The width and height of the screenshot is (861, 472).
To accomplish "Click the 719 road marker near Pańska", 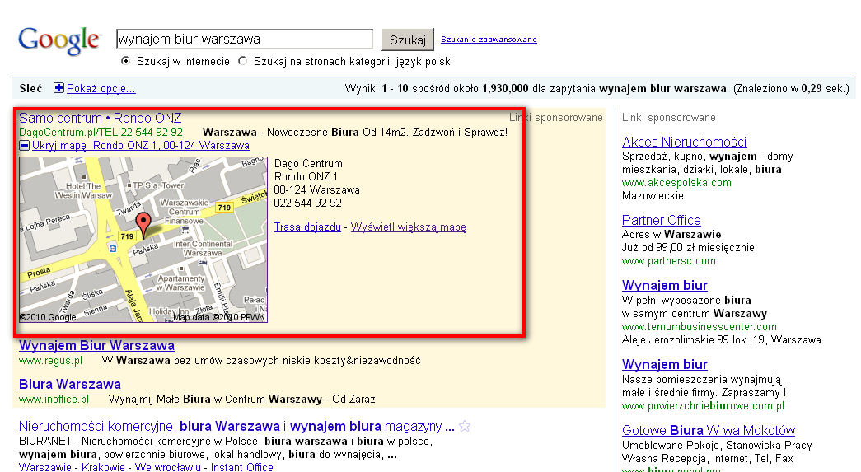I will click(127, 236).
